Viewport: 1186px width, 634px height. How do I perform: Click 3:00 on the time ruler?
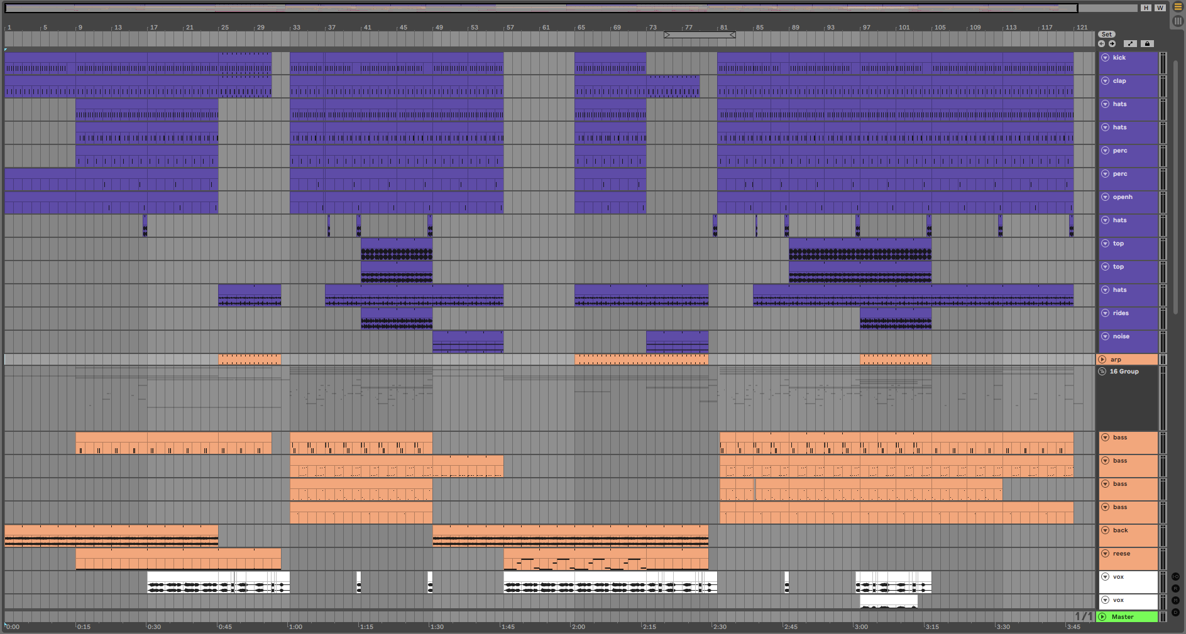click(x=861, y=627)
